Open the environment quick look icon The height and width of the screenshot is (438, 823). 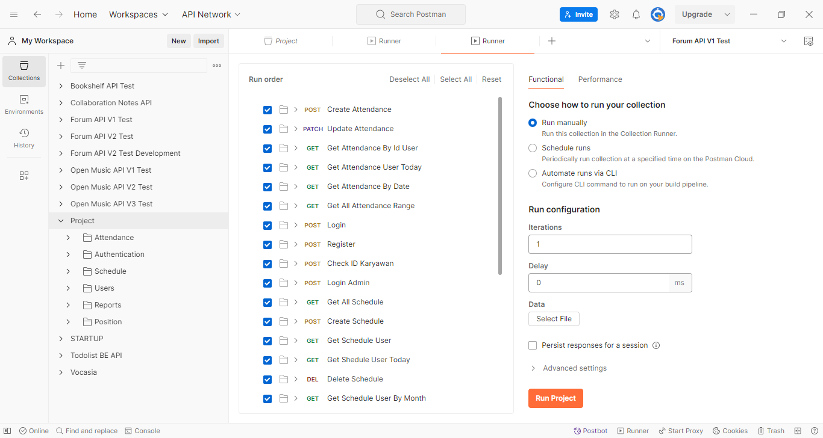pos(809,41)
